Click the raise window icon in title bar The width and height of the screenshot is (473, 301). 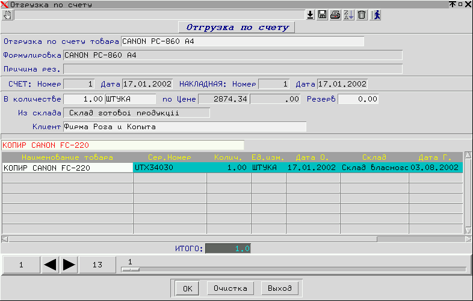(x=452, y=4)
